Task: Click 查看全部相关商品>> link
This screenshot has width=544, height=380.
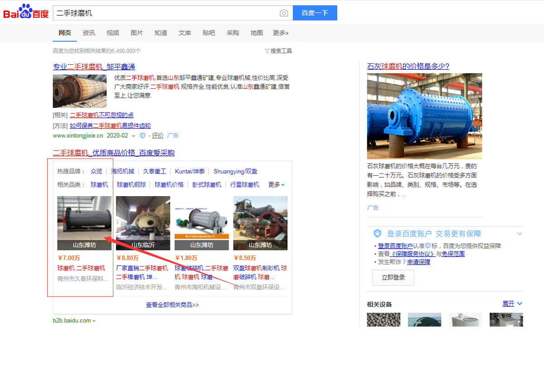Action: pyautogui.click(x=172, y=305)
